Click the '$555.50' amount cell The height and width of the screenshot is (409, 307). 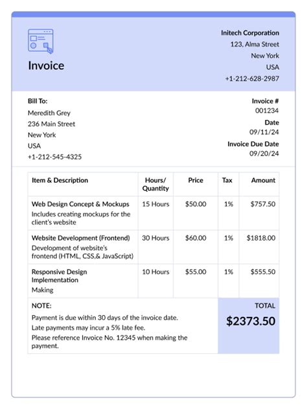[263, 272]
